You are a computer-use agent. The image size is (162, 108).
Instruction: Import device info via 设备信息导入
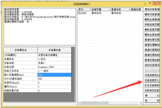click(x=152, y=80)
